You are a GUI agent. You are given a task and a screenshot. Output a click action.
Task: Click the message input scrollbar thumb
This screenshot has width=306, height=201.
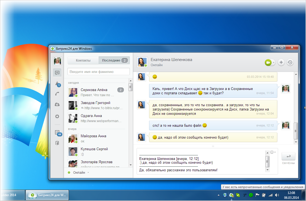tap(267, 162)
